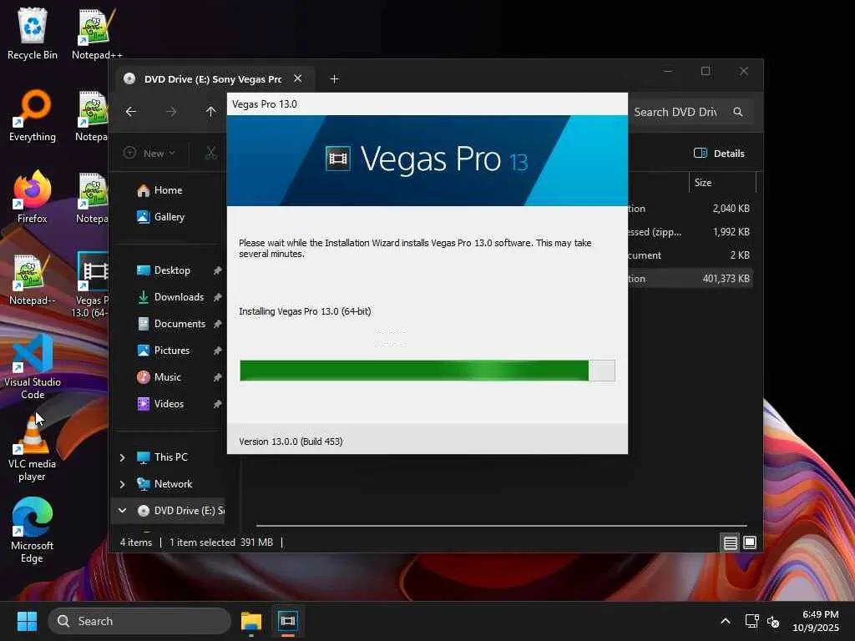The height and width of the screenshot is (641, 855).
Task: Show hidden system tray icons
Action: coord(726,621)
